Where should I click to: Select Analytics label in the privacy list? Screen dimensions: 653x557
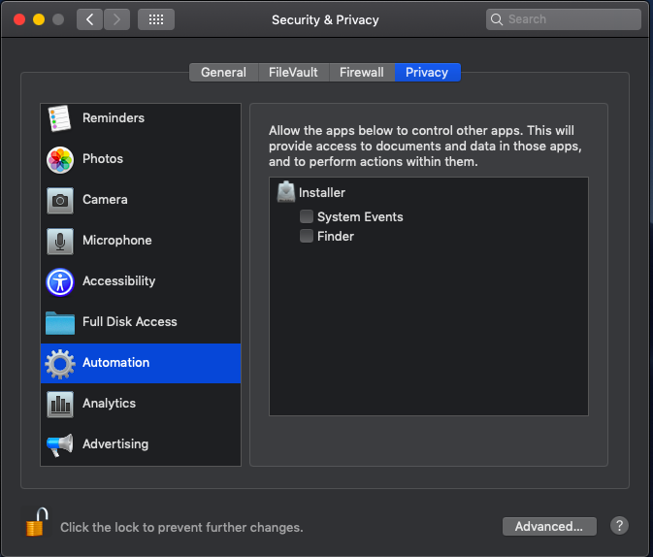[x=109, y=404]
